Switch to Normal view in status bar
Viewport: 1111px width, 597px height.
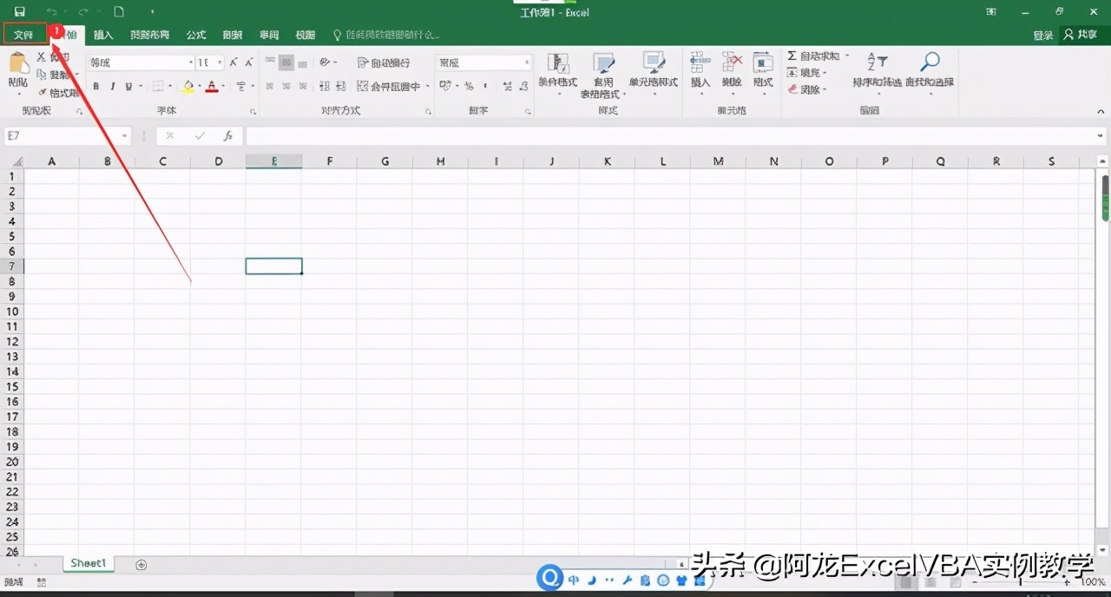[907, 583]
